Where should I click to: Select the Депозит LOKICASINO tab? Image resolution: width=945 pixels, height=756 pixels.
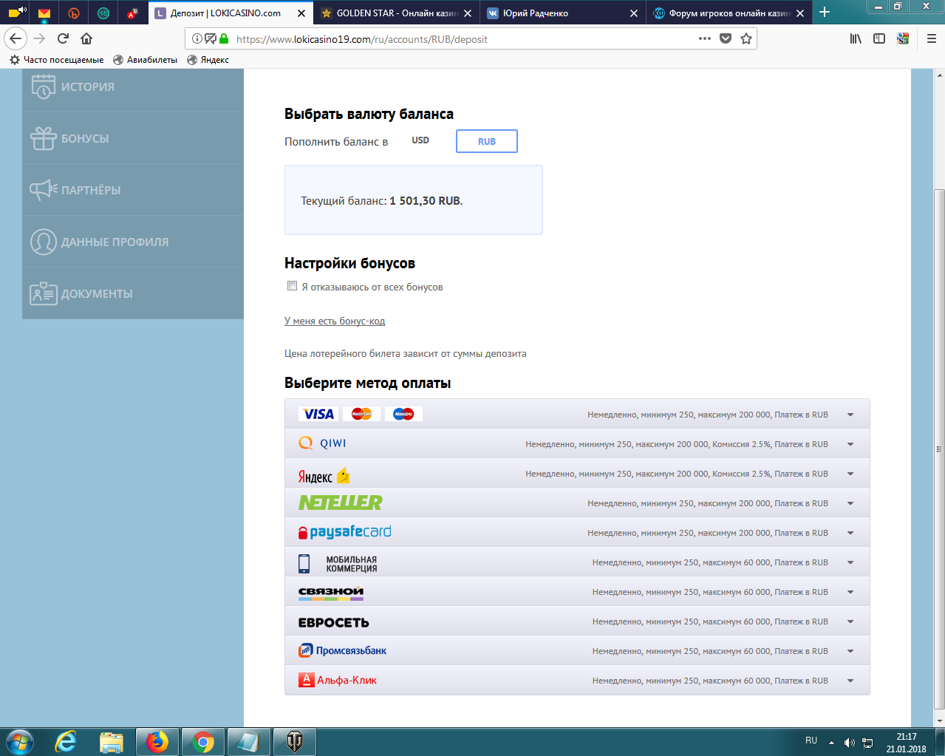coord(230,13)
